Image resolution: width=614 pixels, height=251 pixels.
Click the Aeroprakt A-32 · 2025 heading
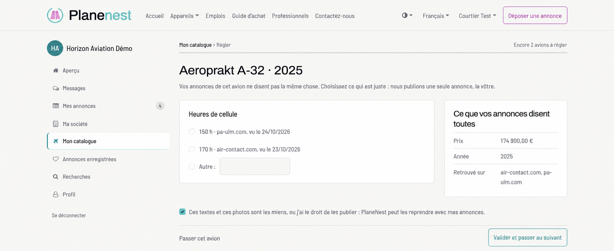point(241,70)
